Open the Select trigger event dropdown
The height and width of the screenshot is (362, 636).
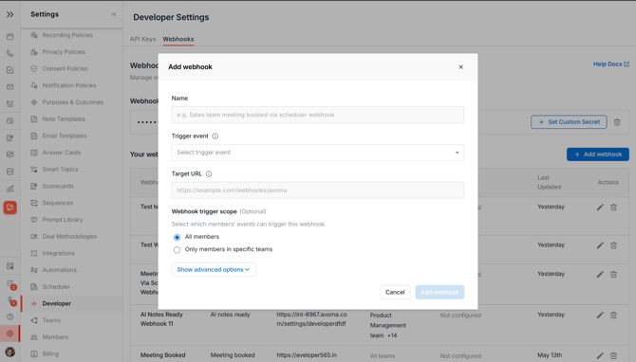click(318, 153)
